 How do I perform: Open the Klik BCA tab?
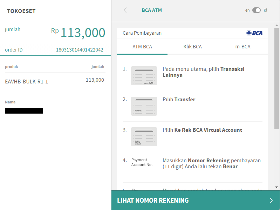[x=192, y=47]
